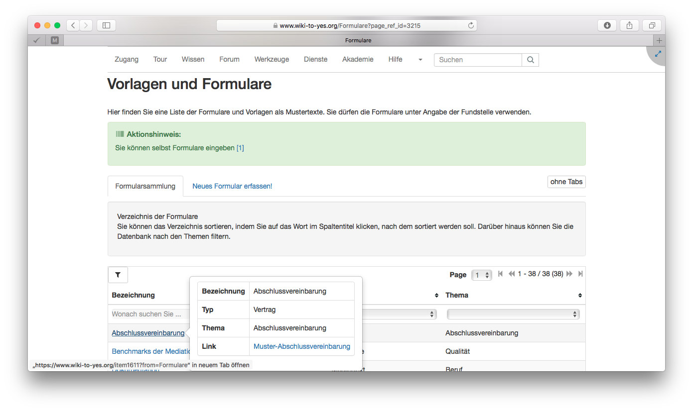Go to last page pagination arrow

tap(580, 274)
